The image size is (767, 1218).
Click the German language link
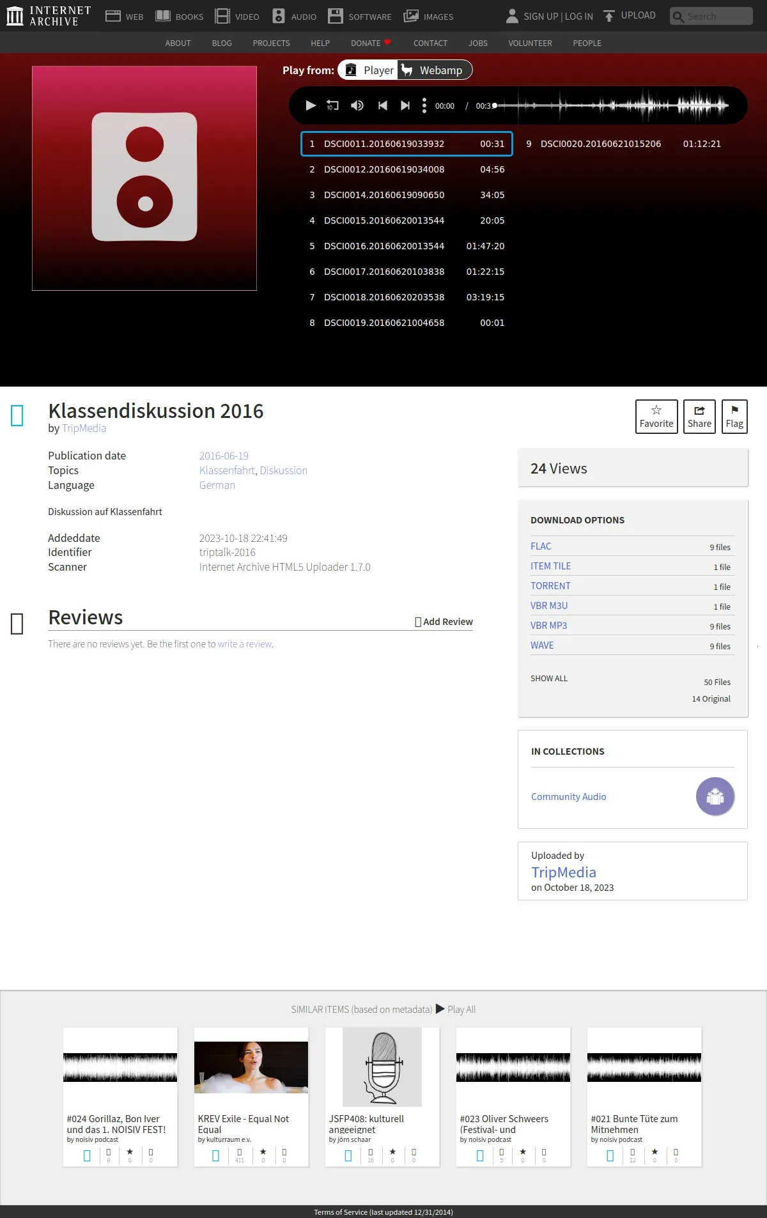pos(217,485)
